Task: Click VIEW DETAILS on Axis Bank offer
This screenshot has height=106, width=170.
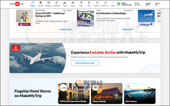Action: 66,29
